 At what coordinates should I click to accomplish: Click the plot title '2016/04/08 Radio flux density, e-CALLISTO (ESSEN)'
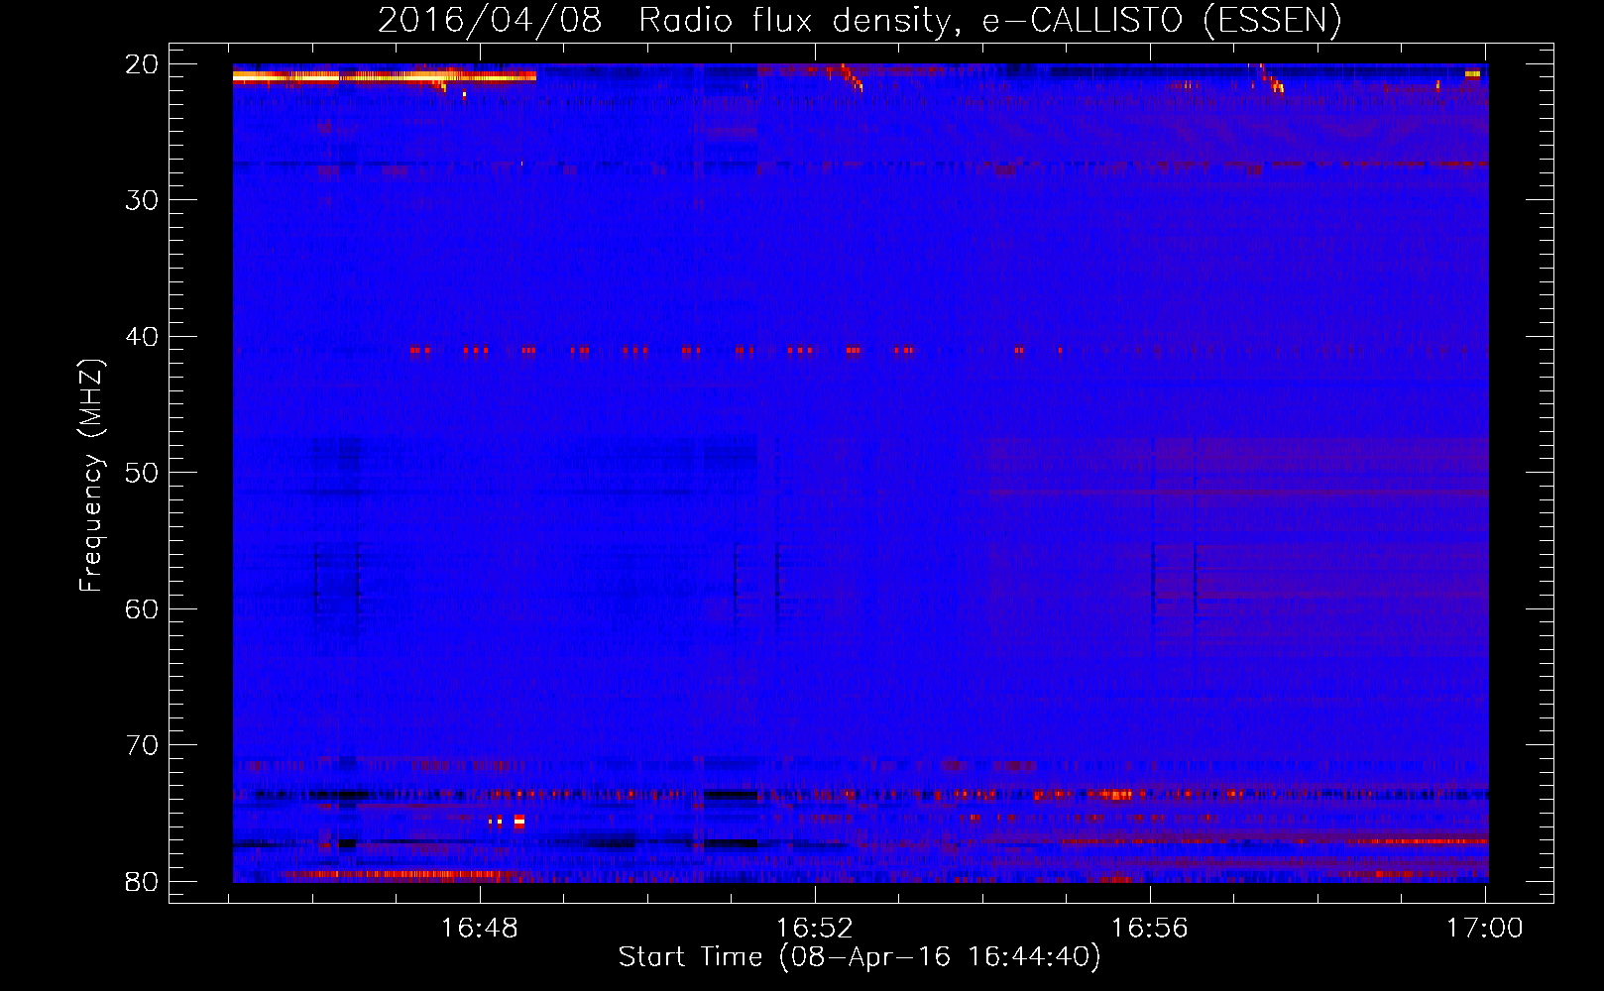tap(859, 20)
